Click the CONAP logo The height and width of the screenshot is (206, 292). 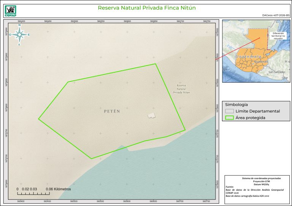point(10,9)
